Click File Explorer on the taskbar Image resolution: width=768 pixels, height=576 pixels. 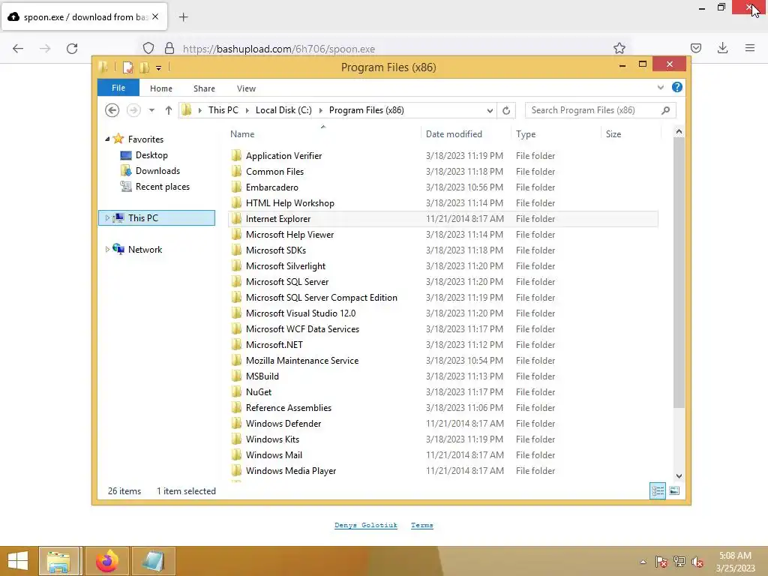(58, 561)
